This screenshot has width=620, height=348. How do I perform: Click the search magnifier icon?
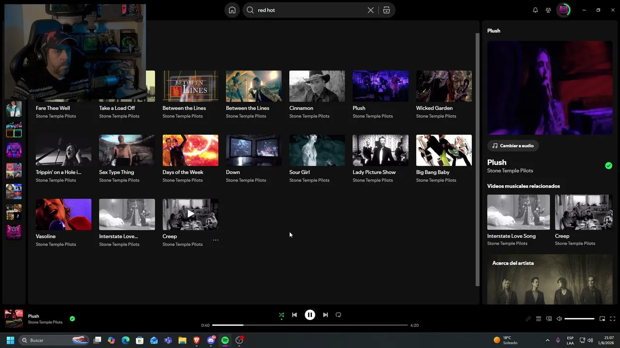[250, 10]
